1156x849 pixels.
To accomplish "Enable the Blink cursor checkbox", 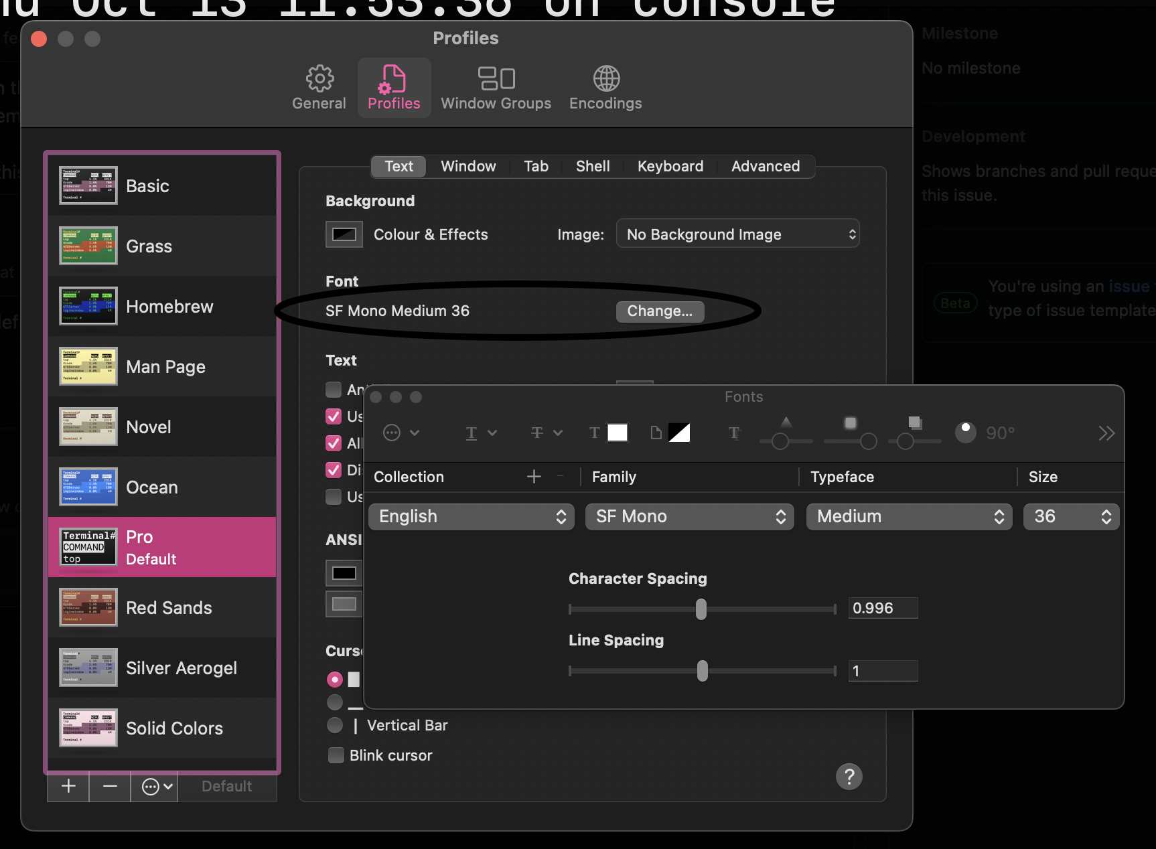I will point(336,755).
